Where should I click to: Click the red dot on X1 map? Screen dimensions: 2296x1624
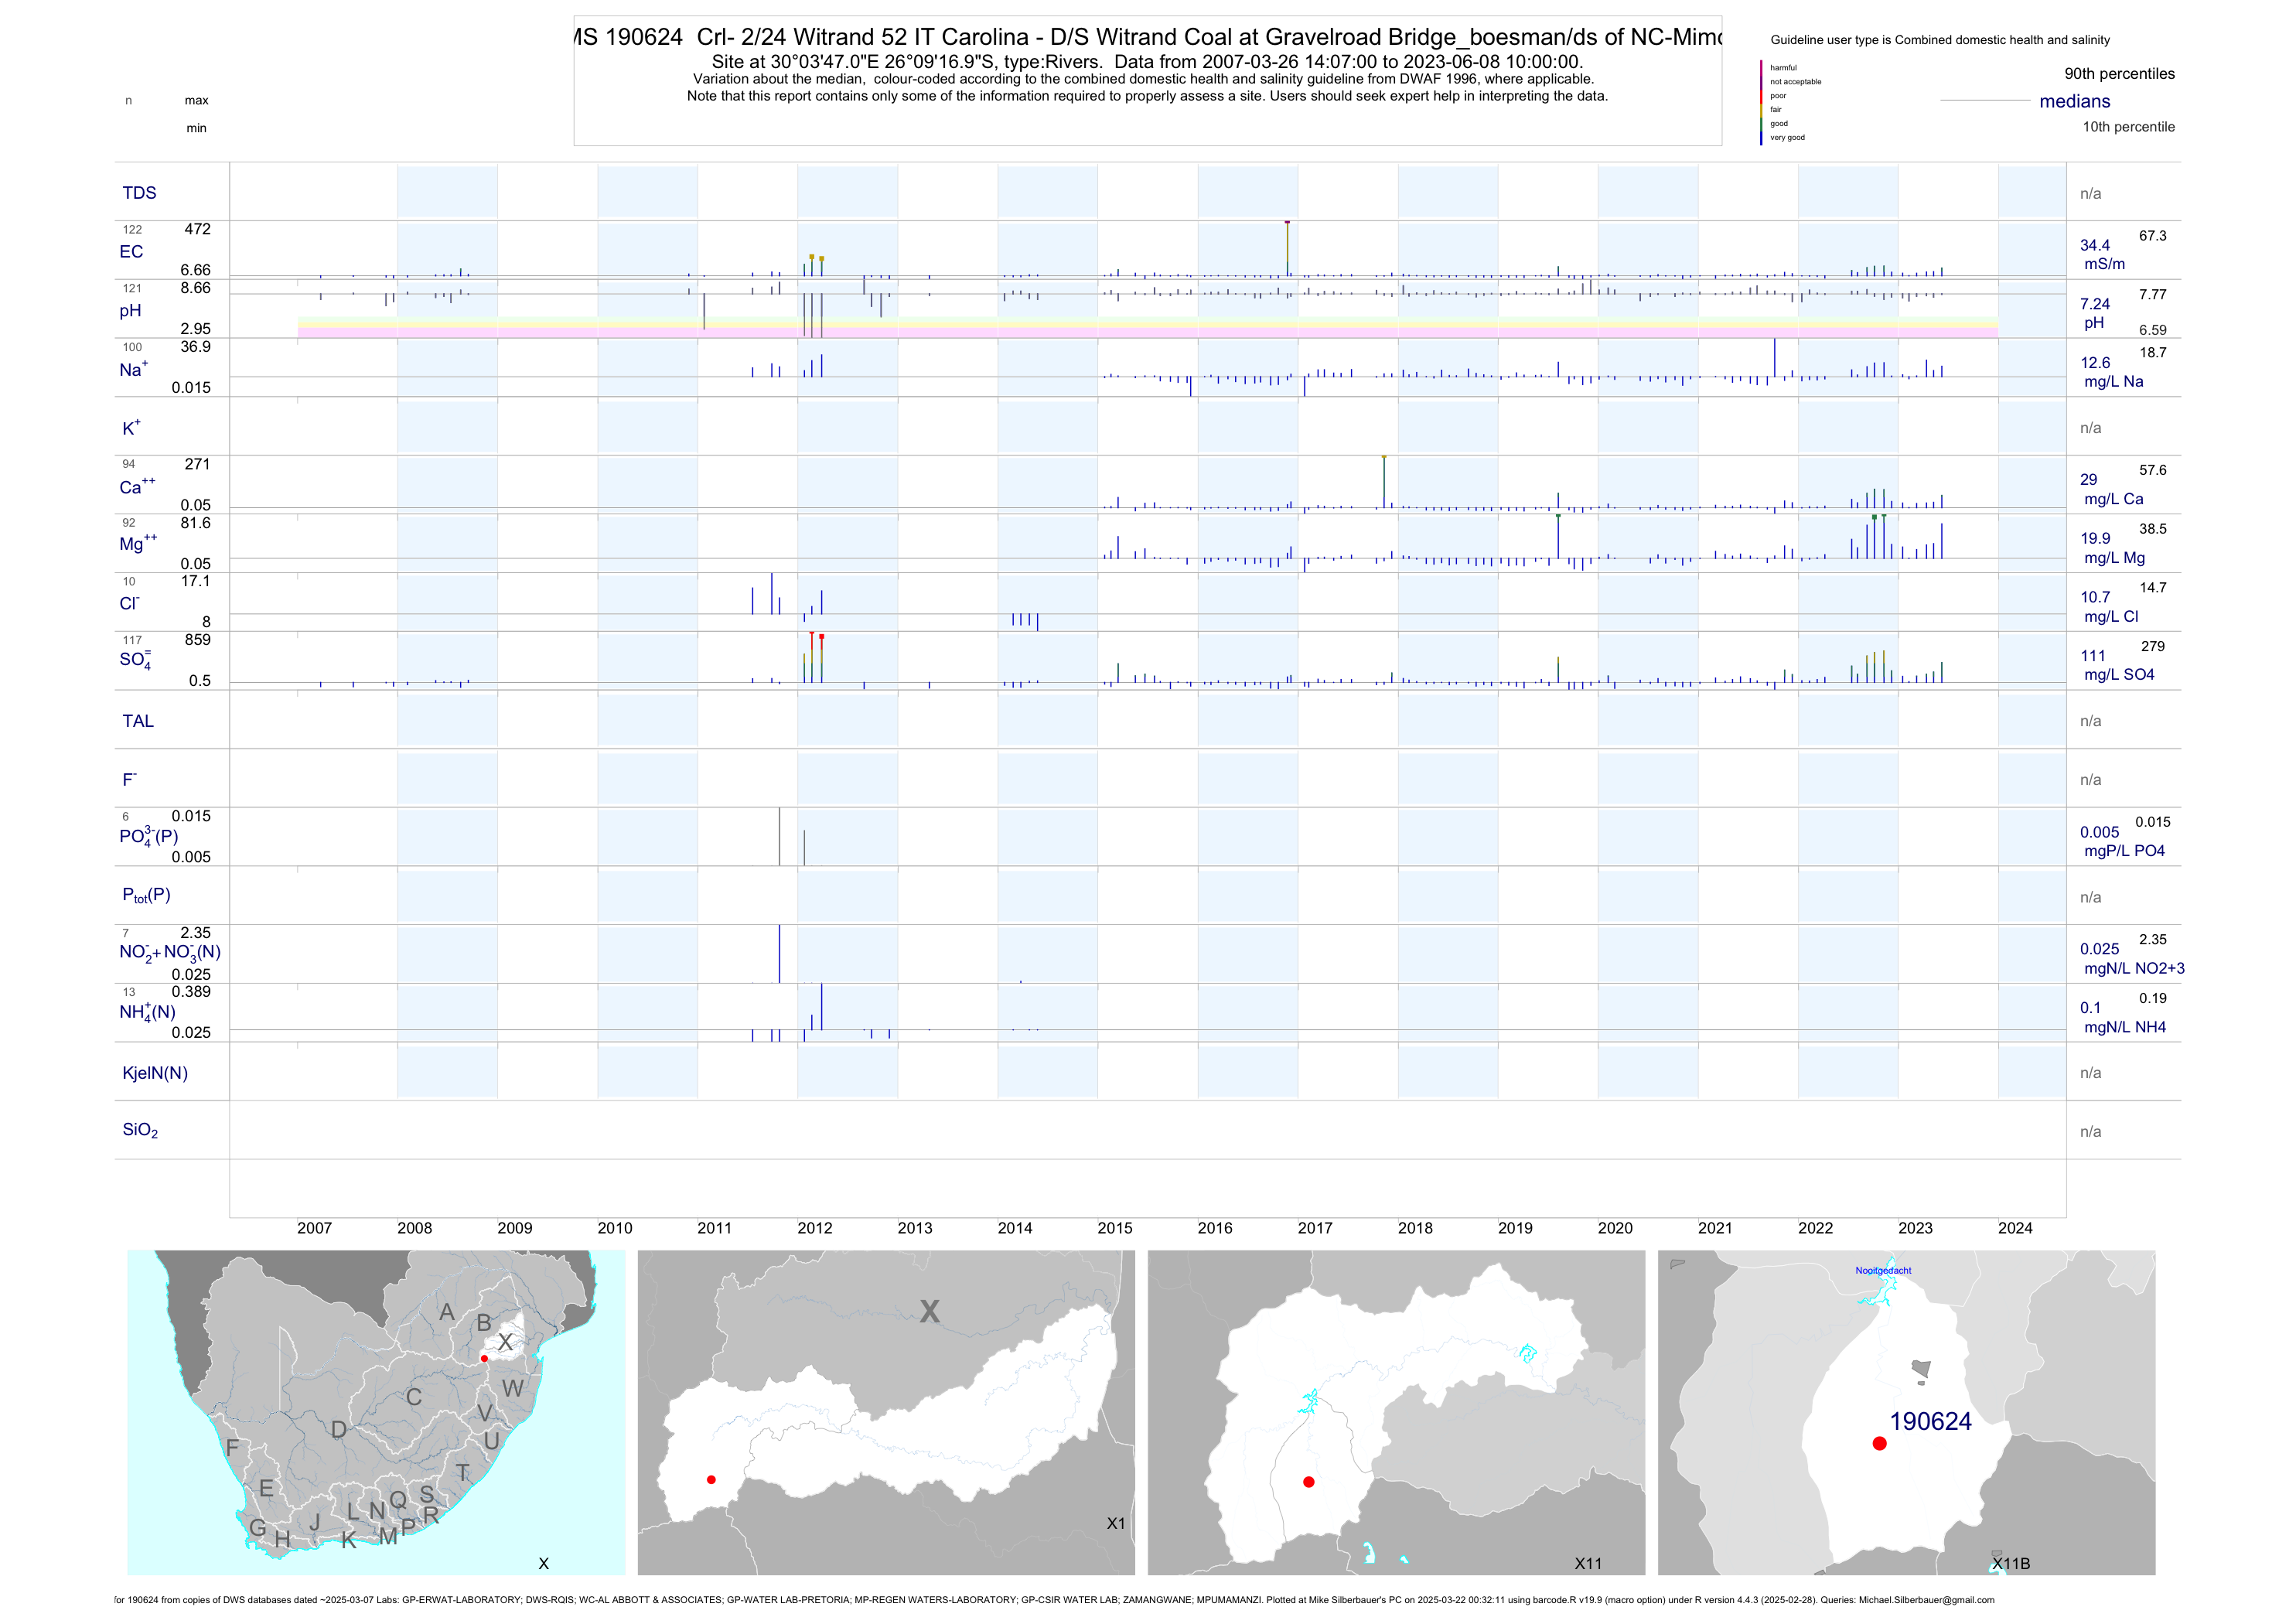click(x=711, y=1479)
